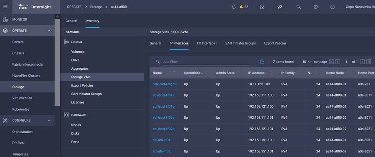375x157 pixels.
Task: Open the FC Interfaces tab
Action: 207,43
